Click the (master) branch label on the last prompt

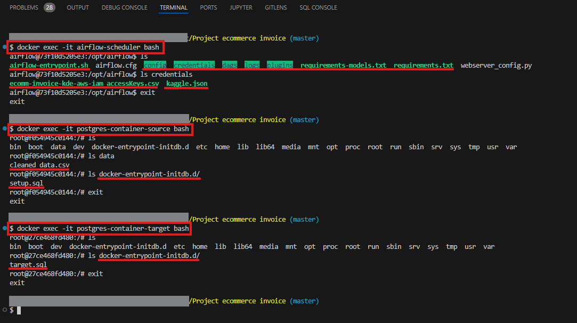(304, 301)
